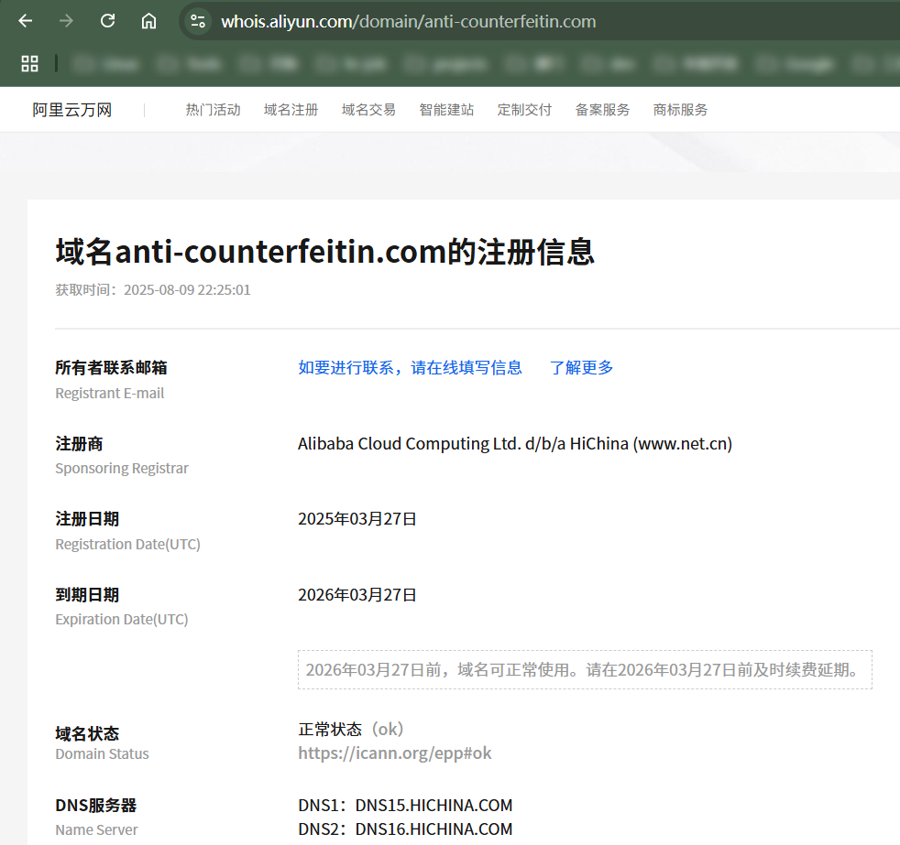Click the 域名状态 label

coord(87,733)
